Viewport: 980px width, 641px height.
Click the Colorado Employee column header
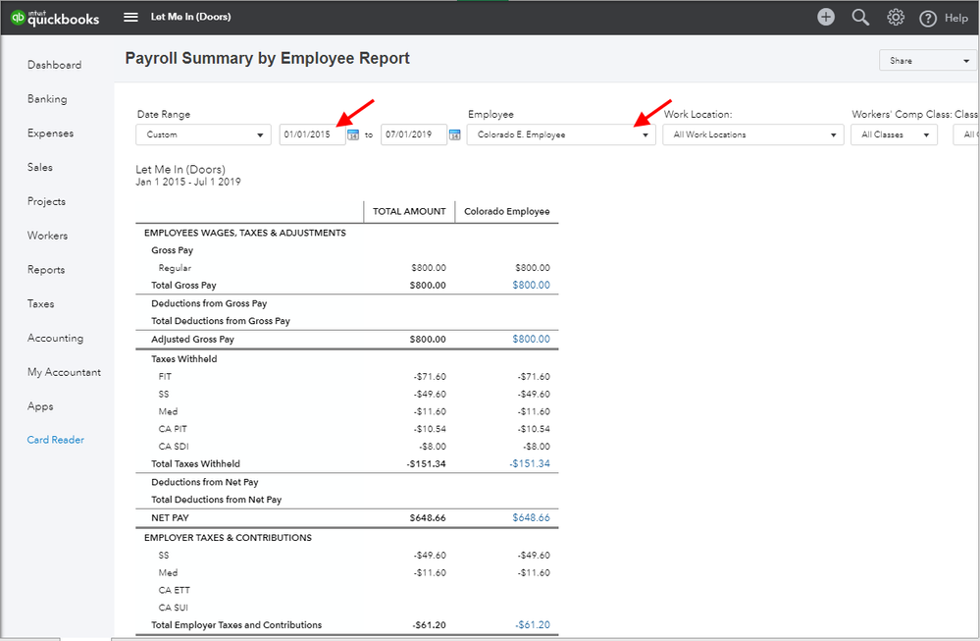507,211
